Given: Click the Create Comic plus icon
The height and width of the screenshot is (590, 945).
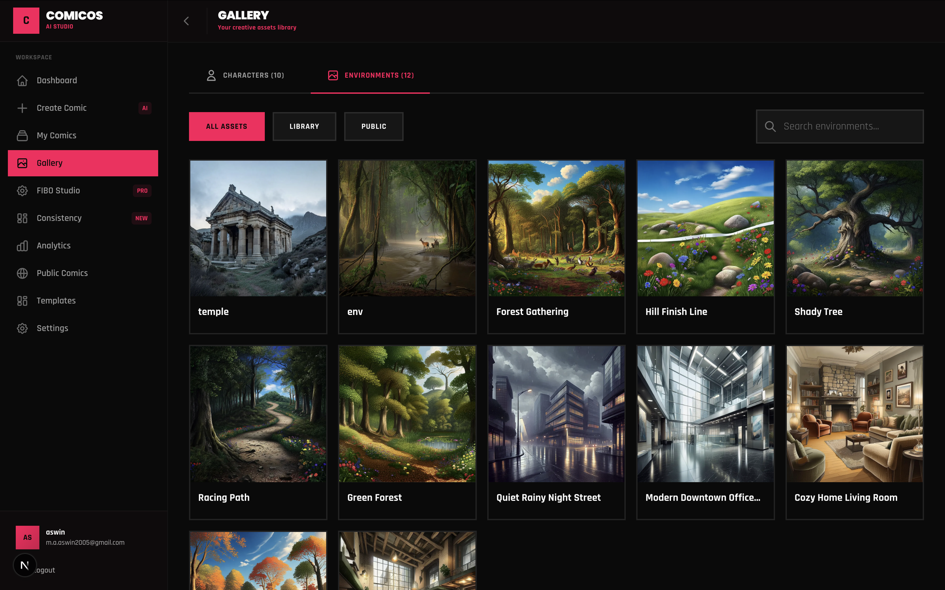Looking at the screenshot, I should click(x=22, y=108).
